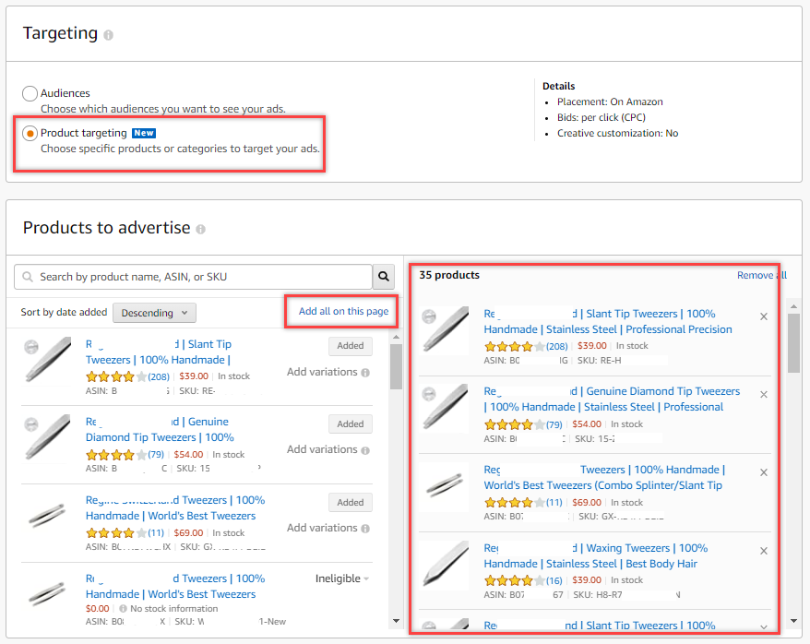Open the Descending sort order dropdown
Viewport: 810px width, 644px height.
pyautogui.click(x=154, y=313)
